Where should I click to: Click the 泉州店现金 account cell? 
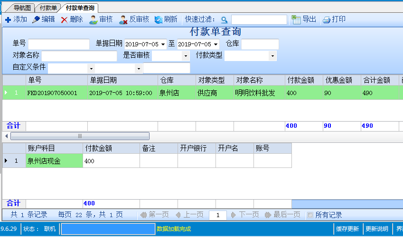54,161
